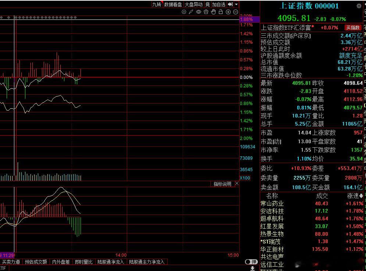Image resolution: width=366 pixels, height=271 pixels.
Task: Click the 11:29 time cursor label
Action: click(7, 255)
